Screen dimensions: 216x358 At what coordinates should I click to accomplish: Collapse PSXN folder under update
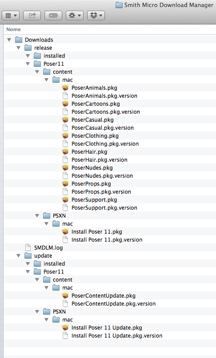pos(37,312)
